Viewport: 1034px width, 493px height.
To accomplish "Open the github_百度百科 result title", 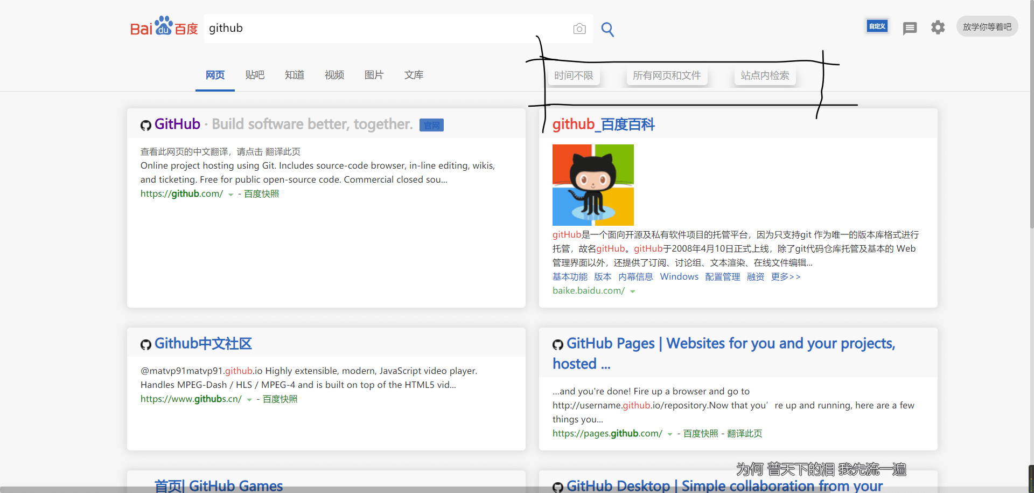I will (x=604, y=124).
